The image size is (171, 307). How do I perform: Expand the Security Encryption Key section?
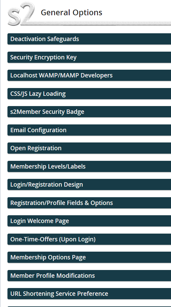point(89,57)
